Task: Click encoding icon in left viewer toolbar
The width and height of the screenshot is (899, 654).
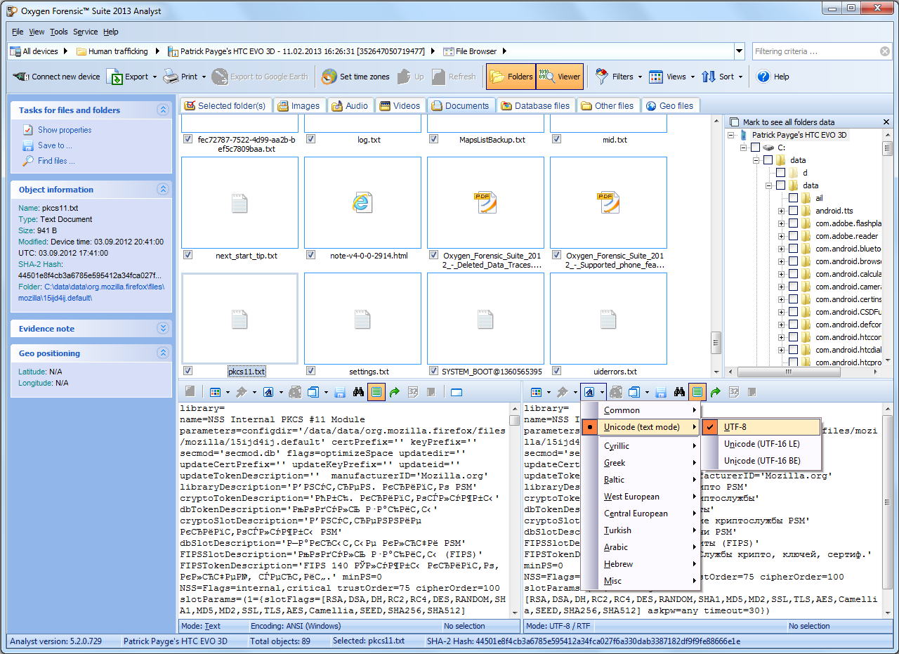Action: [268, 392]
